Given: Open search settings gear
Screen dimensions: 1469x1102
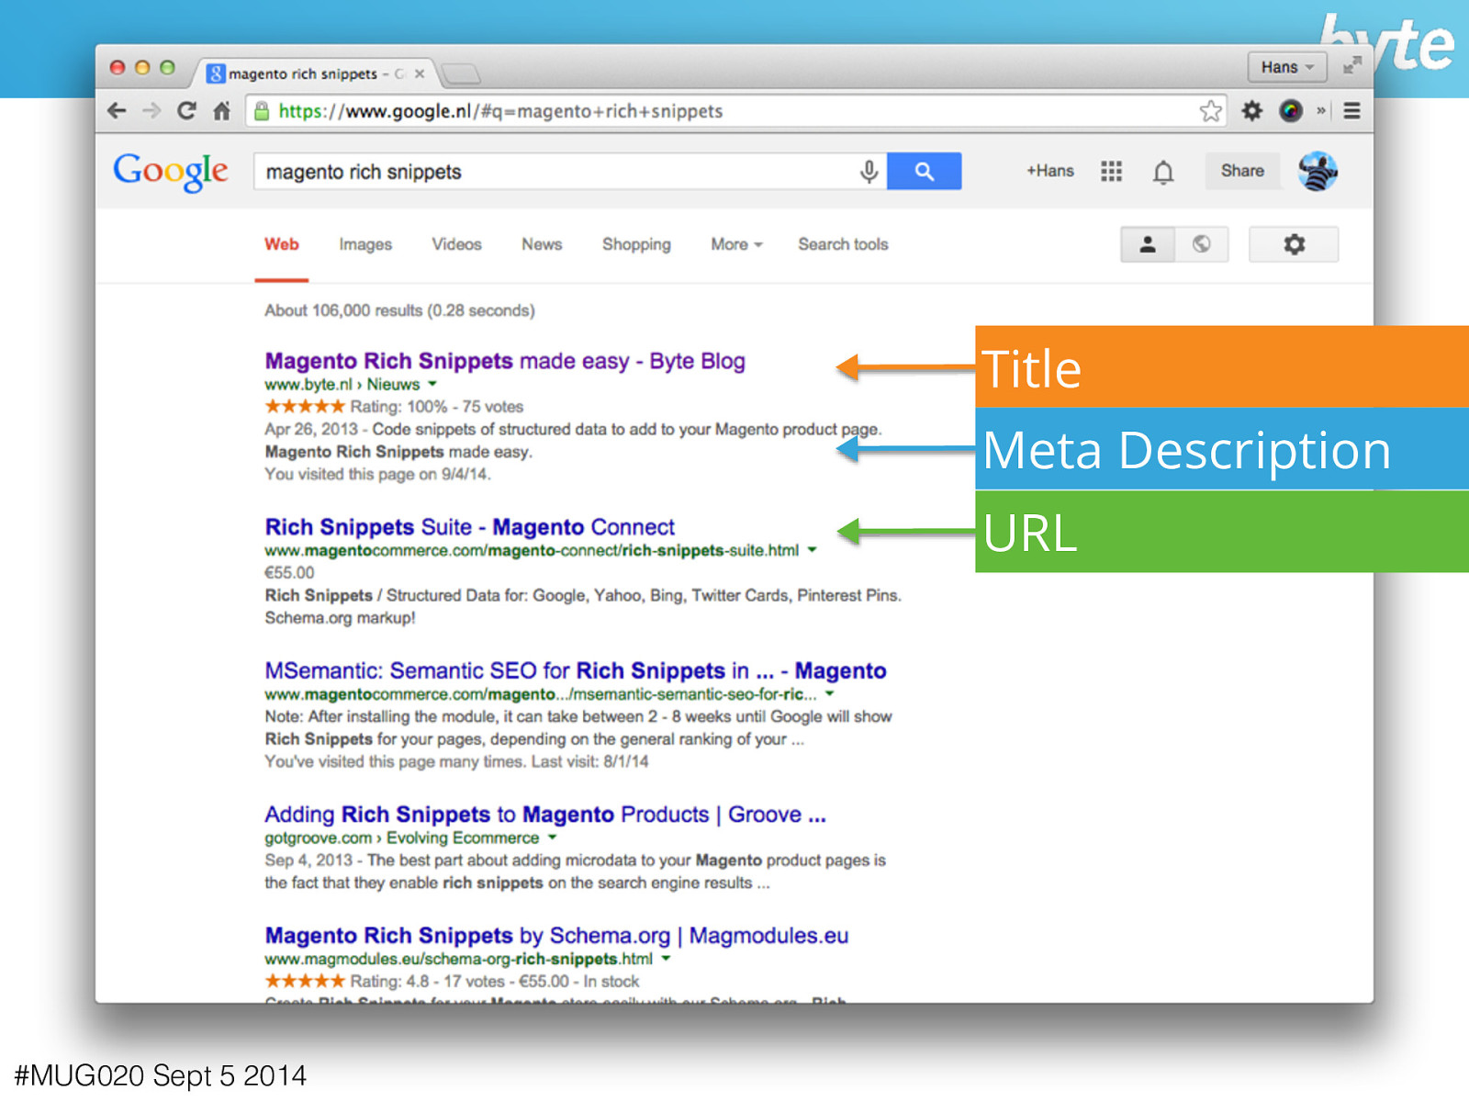Looking at the screenshot, I should point(1294,244).
